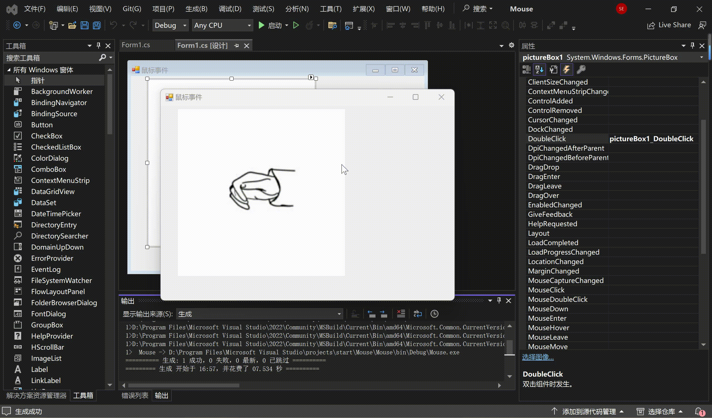The height and width of the screenshot is (418, 712).
Task: Toggle Alphabetical sort in Properties panel
Action: (539, 69)
